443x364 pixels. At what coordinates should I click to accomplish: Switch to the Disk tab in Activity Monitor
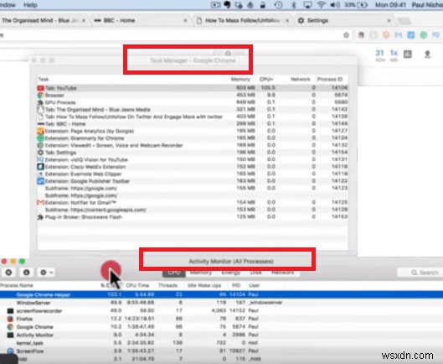(256, 273)
